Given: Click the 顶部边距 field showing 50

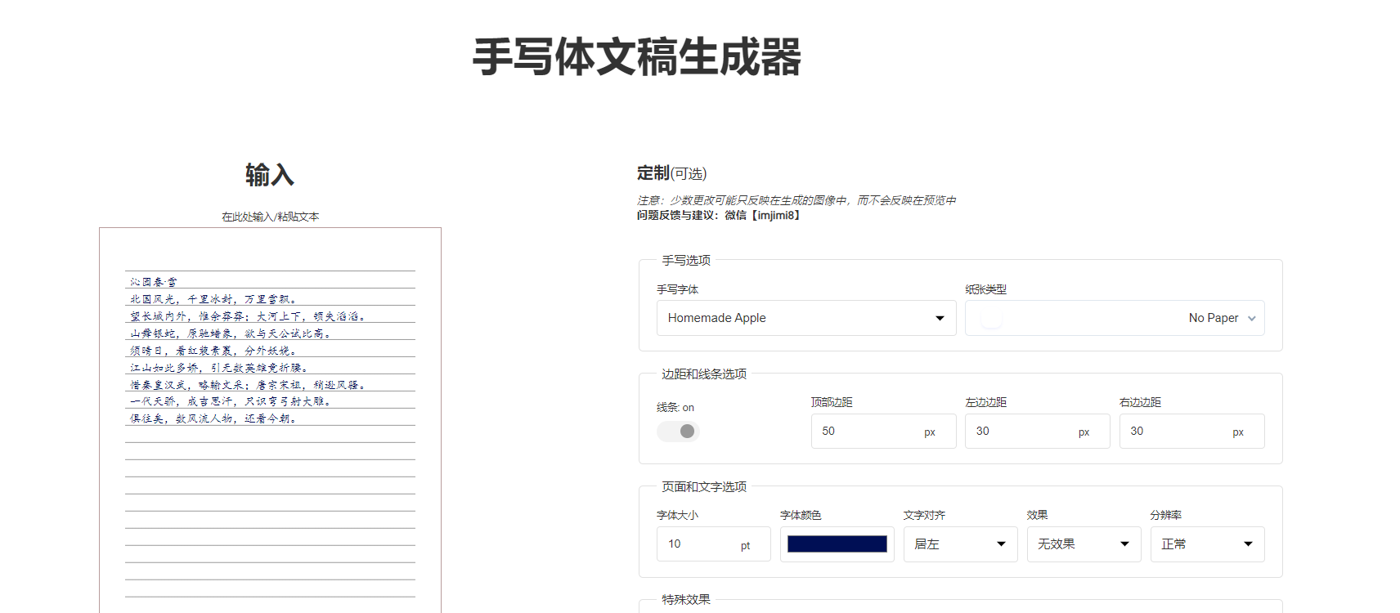Looking at the screenshot, I should click(x=883, y=431).
